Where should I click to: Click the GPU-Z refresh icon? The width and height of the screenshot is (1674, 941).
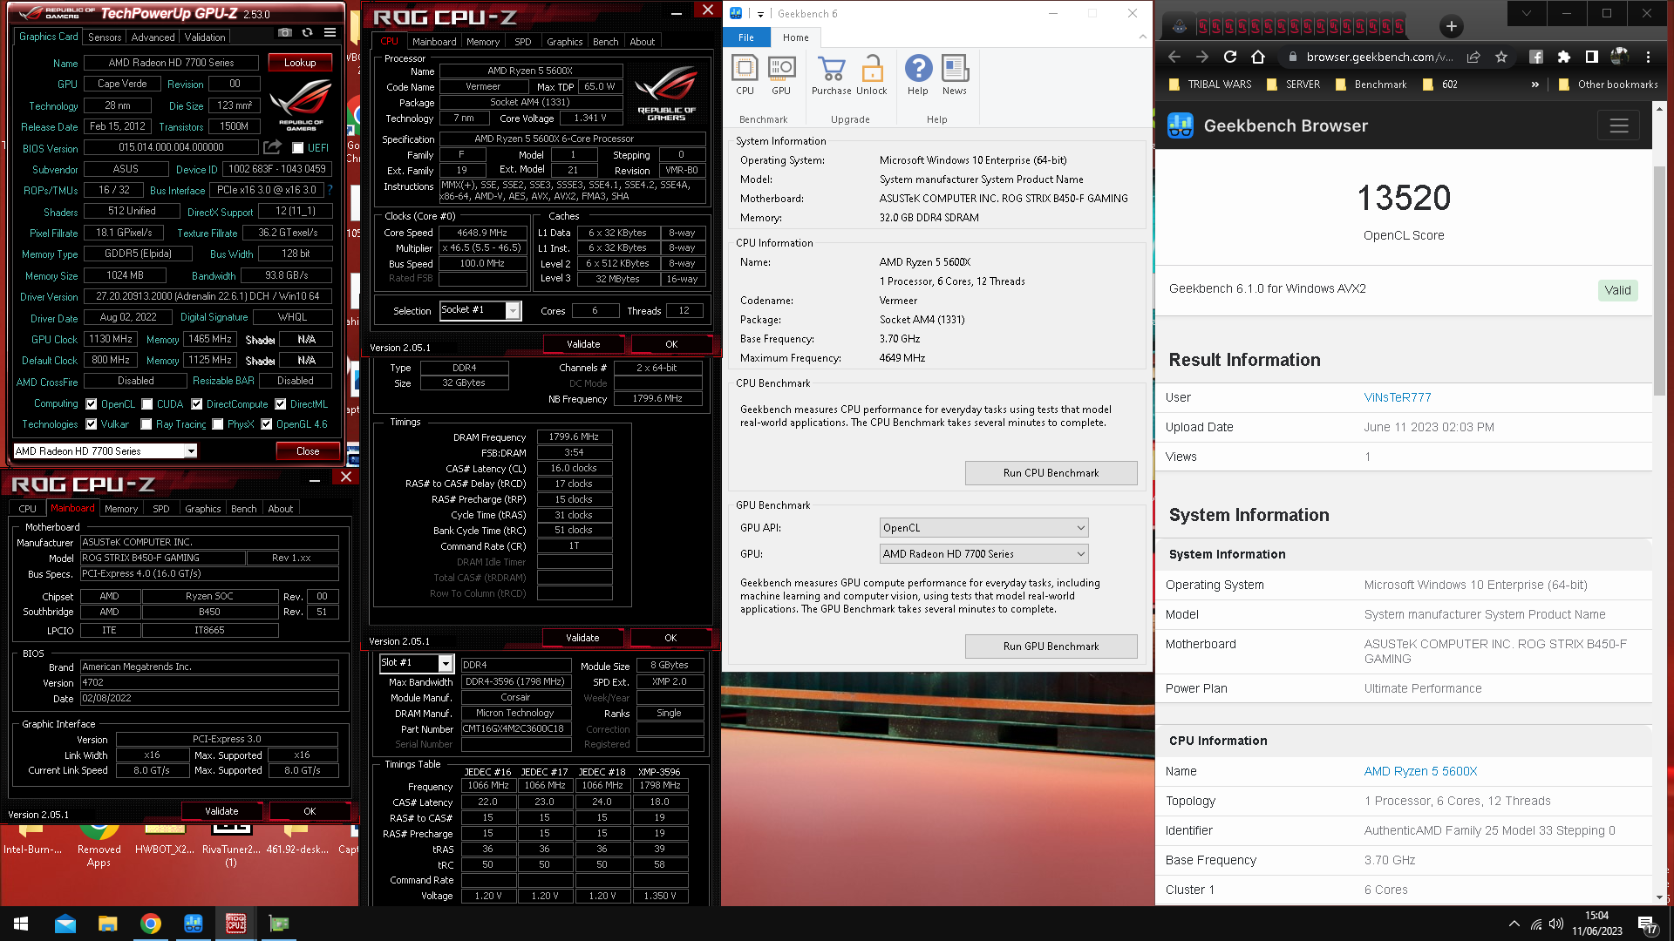point(307,32)
